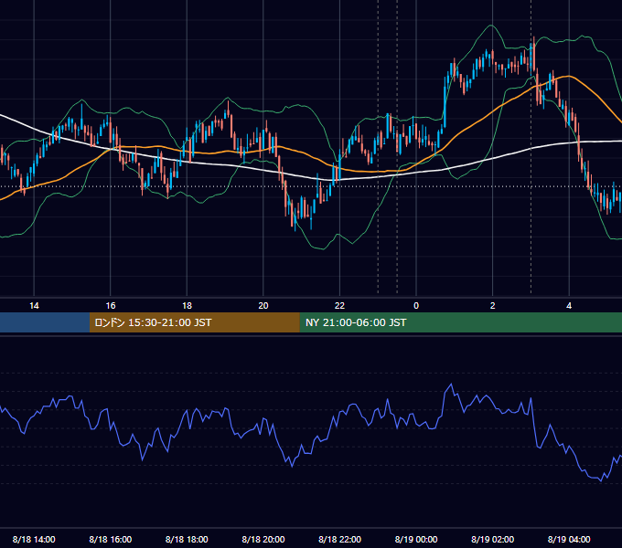Click the 18 hour axis label
The image size is (622, 548).
[187, 306]
